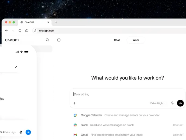Start voice mode black waveform button
Viewport: 186px width, 140px height.
(180, 103)
